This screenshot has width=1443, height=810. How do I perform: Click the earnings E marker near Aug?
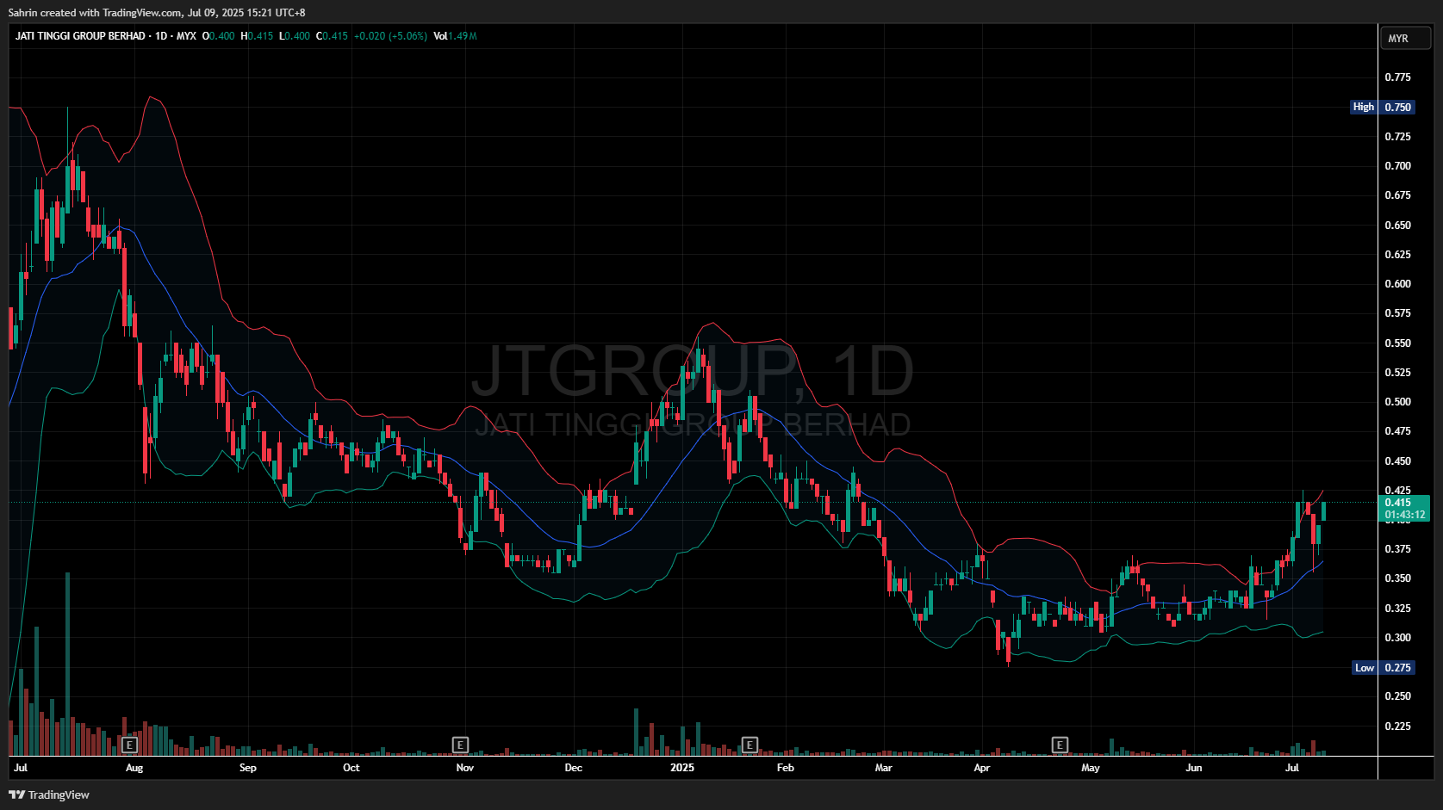[130, 745]
